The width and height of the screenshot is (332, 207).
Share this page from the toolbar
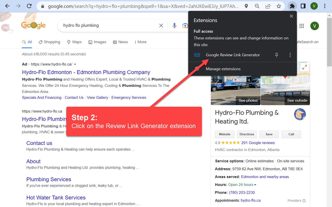pos(268,6)
